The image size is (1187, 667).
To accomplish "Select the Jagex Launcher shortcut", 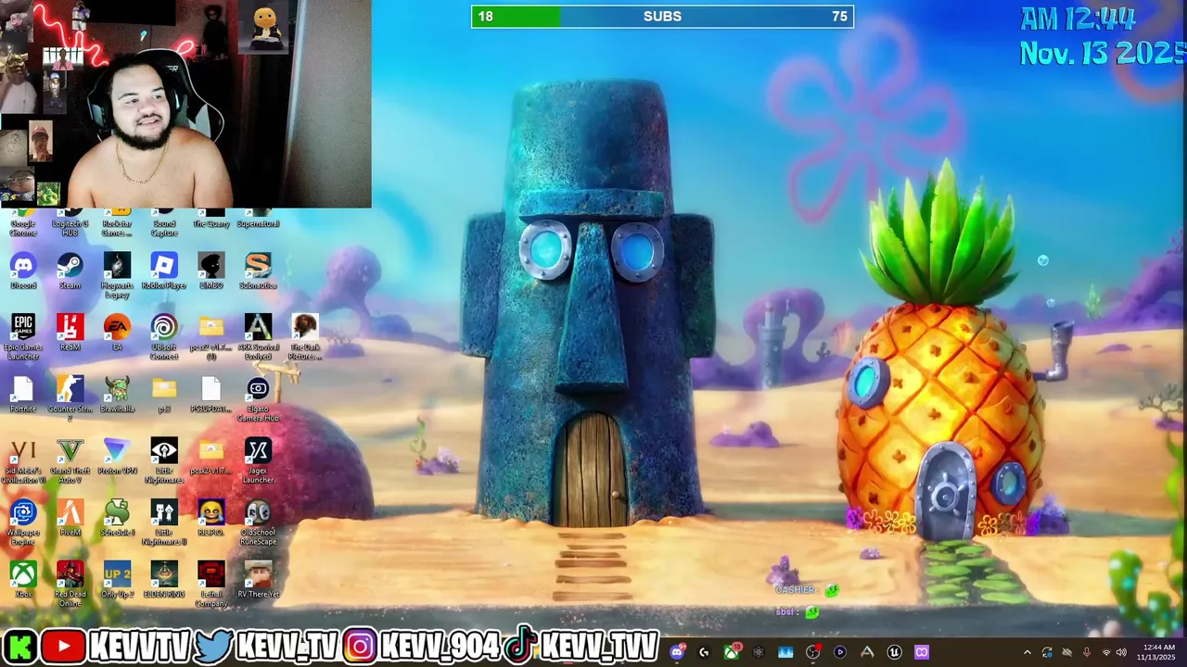I will point(258,460).
